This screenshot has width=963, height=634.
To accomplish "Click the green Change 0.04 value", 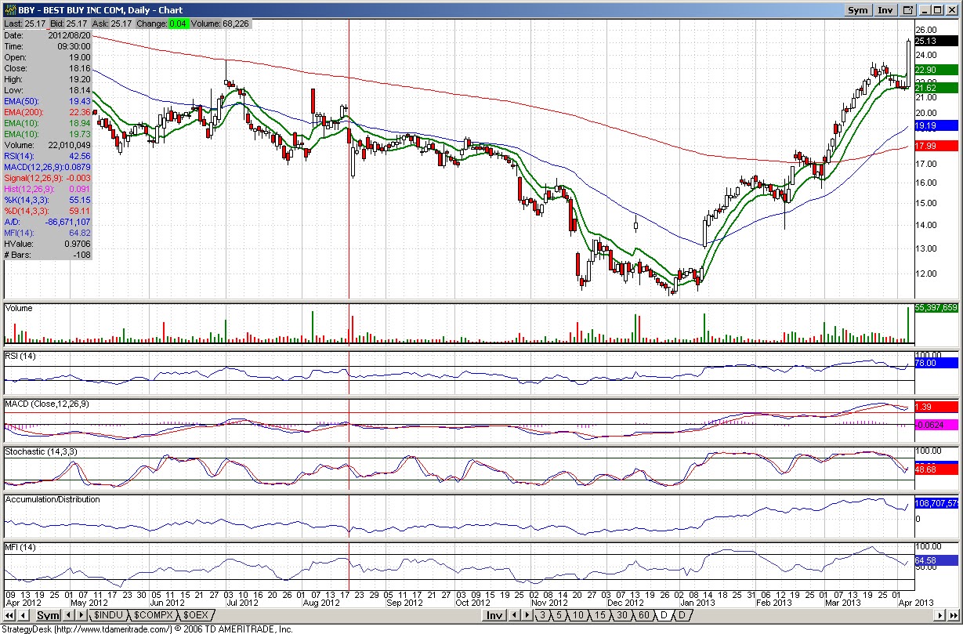I will tap(177, 24).
